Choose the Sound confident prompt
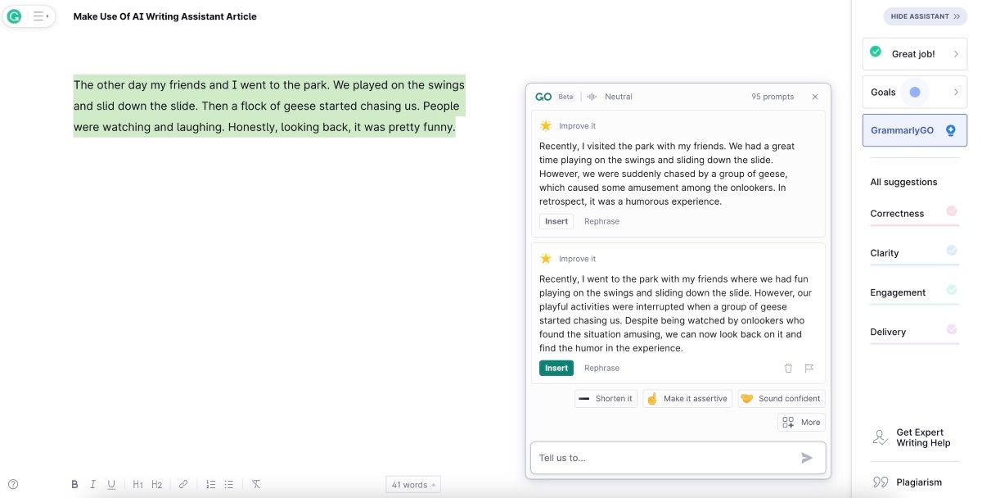 [782, 399]
